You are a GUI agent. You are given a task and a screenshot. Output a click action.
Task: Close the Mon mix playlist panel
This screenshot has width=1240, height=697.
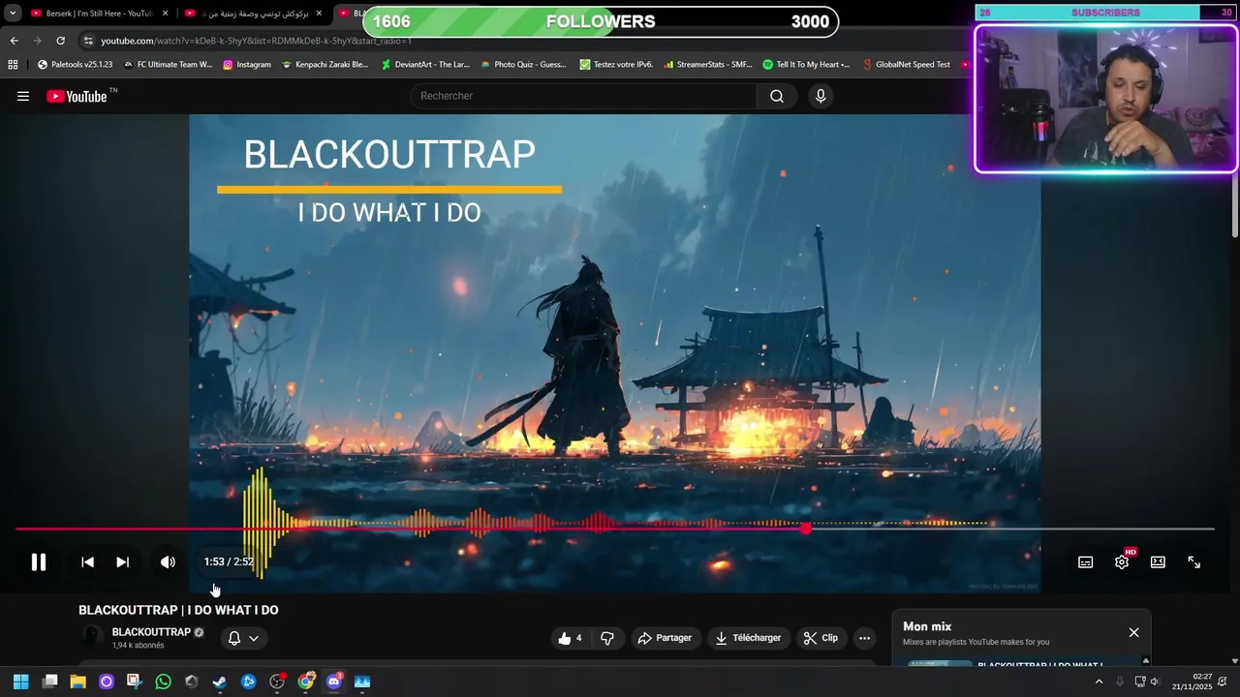1133,632
